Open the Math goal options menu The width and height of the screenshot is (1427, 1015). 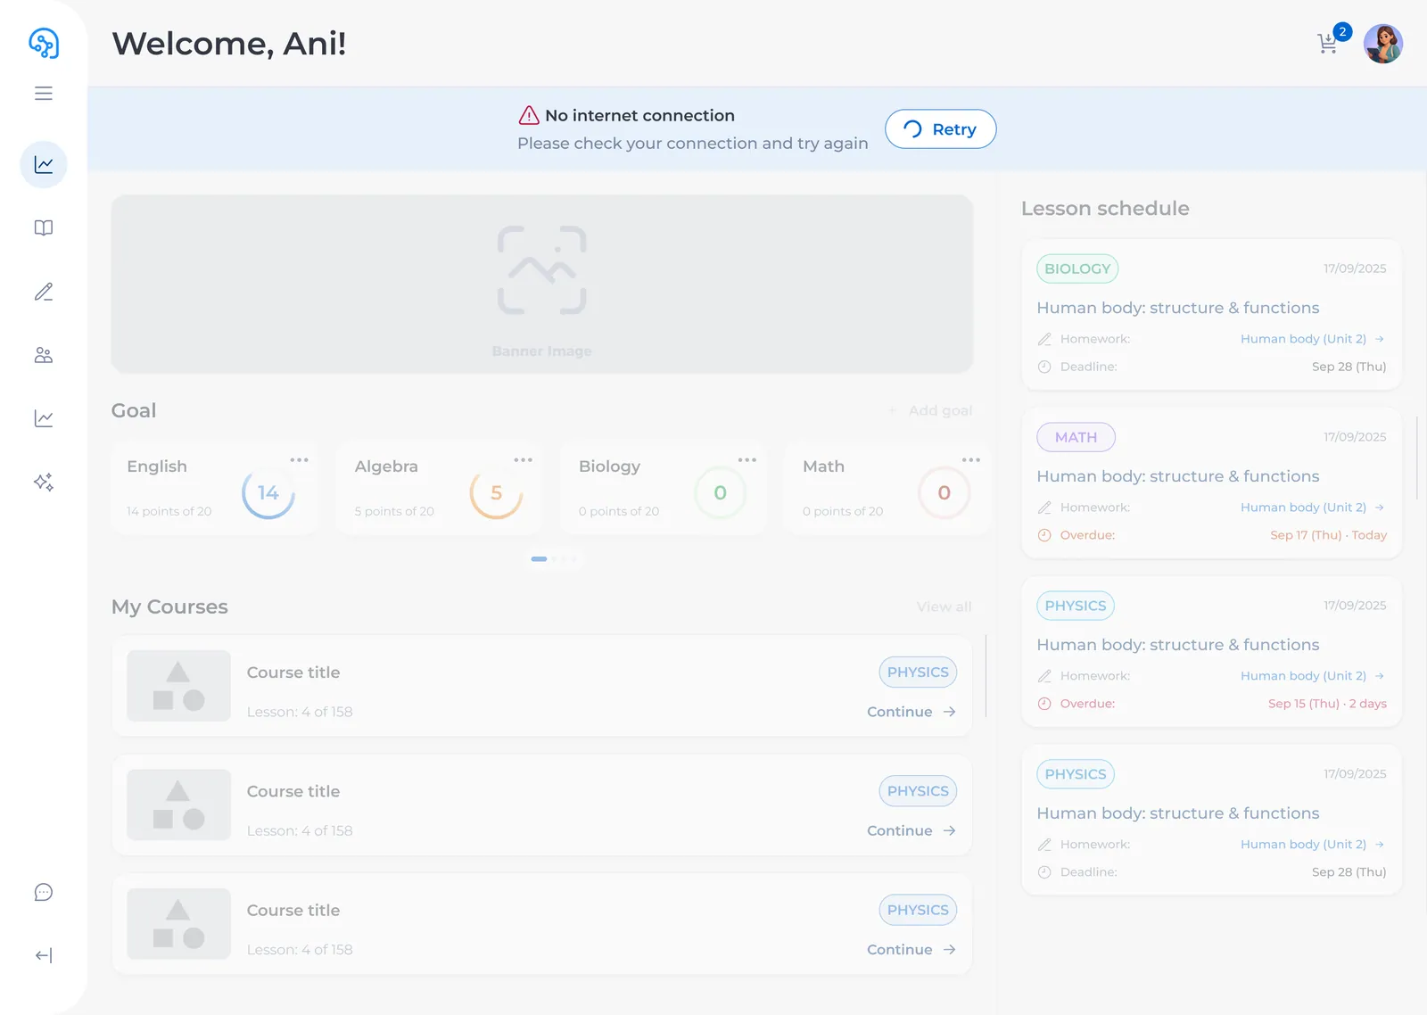(970, 460)
